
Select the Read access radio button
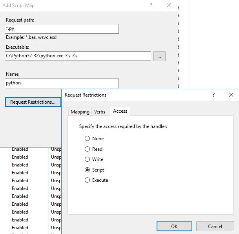pyautogui.click(x=87, y=149)
